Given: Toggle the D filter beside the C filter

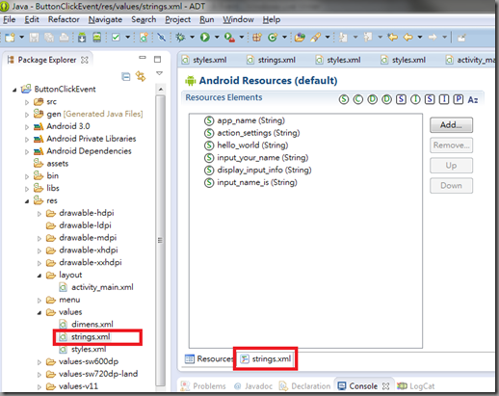Looking at the screenshot, I should click(373, 99).
